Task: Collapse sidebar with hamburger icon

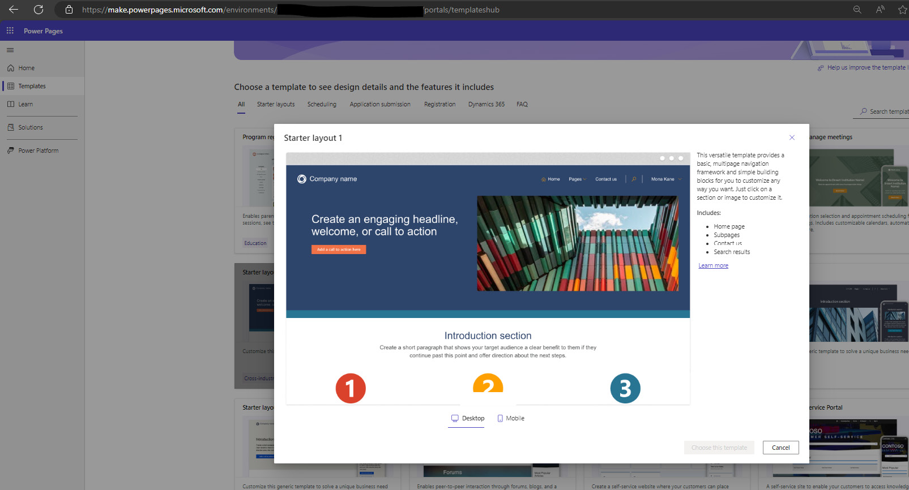Action: tap(10, 50)
